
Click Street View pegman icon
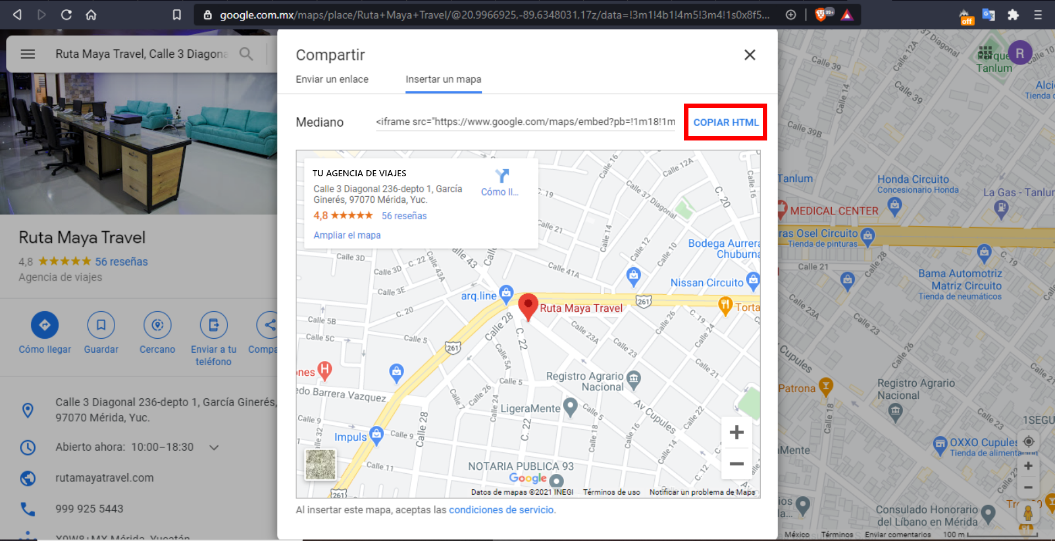pos(1028,513)
